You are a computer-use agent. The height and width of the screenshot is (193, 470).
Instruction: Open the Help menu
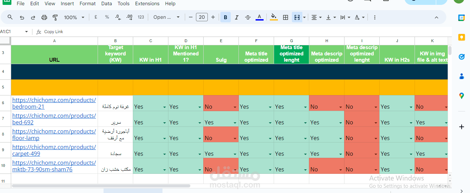[x=170, y=3]
